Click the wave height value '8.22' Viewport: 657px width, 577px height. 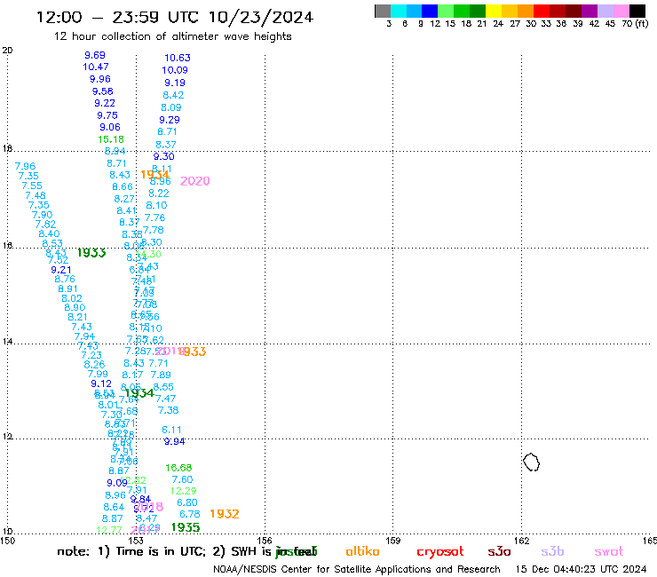159,194
